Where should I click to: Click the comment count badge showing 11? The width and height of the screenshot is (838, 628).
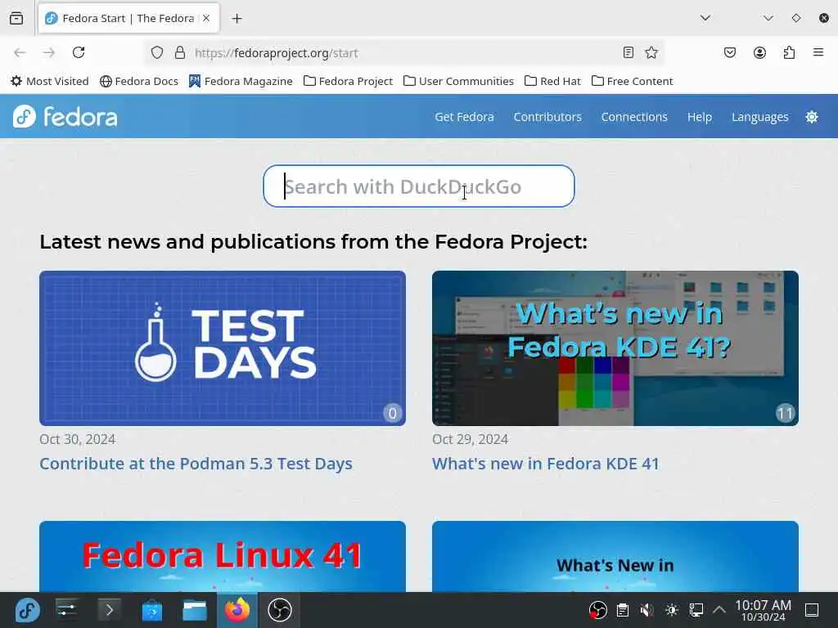[785, 413]
